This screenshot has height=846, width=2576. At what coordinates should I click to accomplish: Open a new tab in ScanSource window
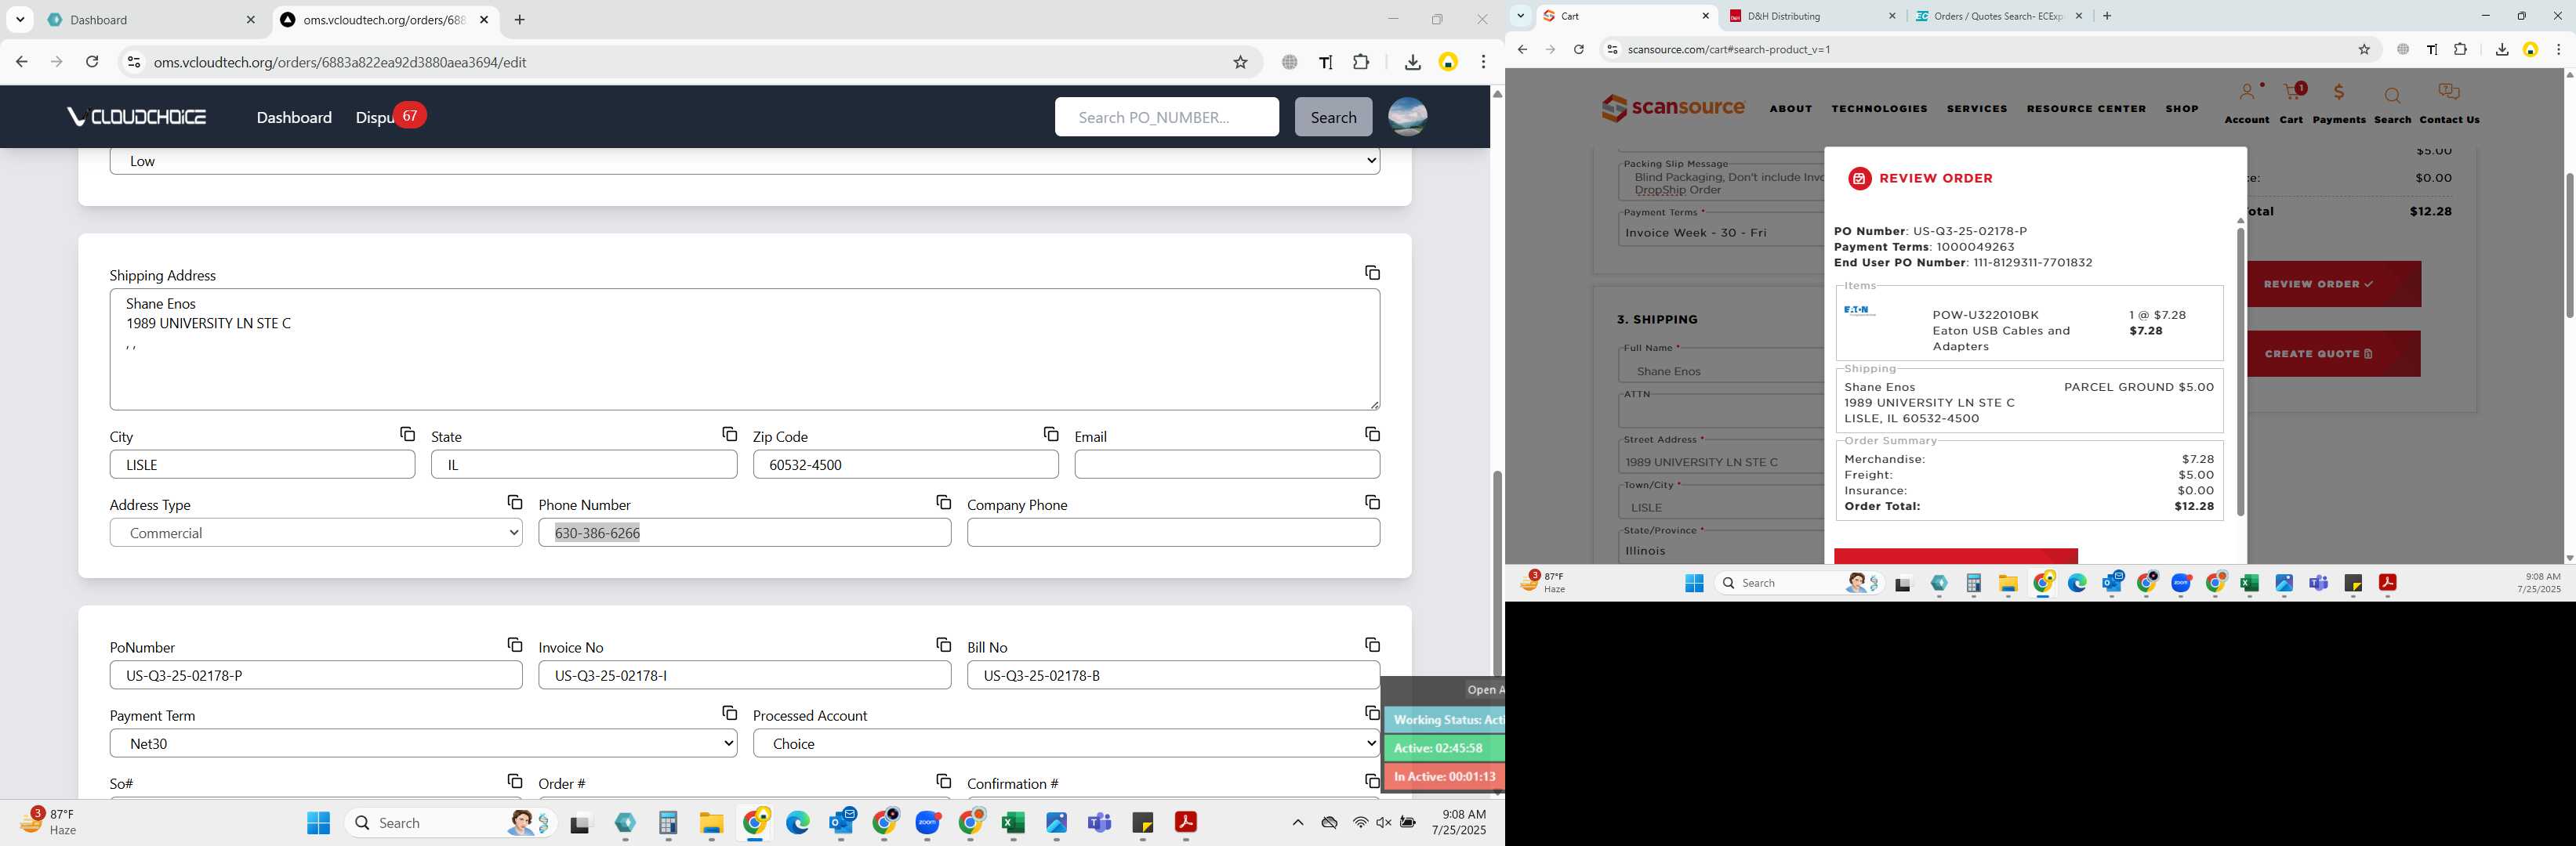[2107, 16]
